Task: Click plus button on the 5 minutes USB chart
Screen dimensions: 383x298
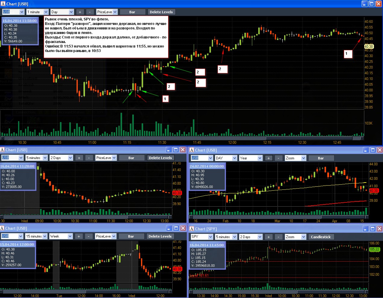Action: point(79,158)
